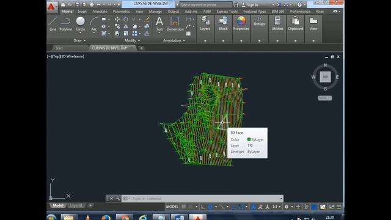Expand the arrow under Layers panel
The width and height of the screenshot is (391, 220).
coord(205,41)
